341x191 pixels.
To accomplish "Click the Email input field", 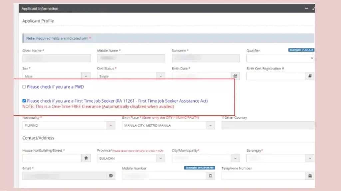I will tap(64, 176).
